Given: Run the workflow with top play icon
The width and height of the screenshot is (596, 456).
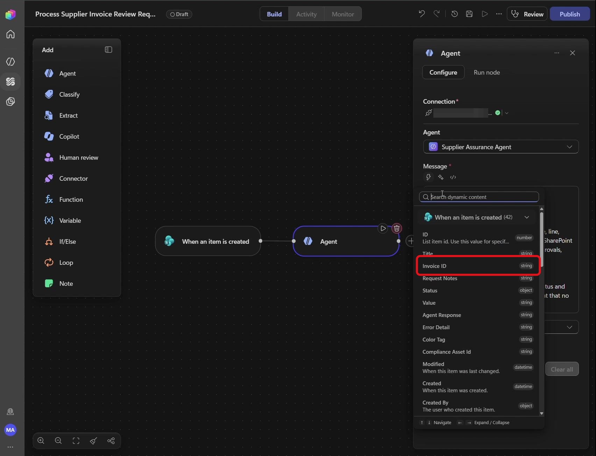Looking at the screenshot, I should 485,14.
